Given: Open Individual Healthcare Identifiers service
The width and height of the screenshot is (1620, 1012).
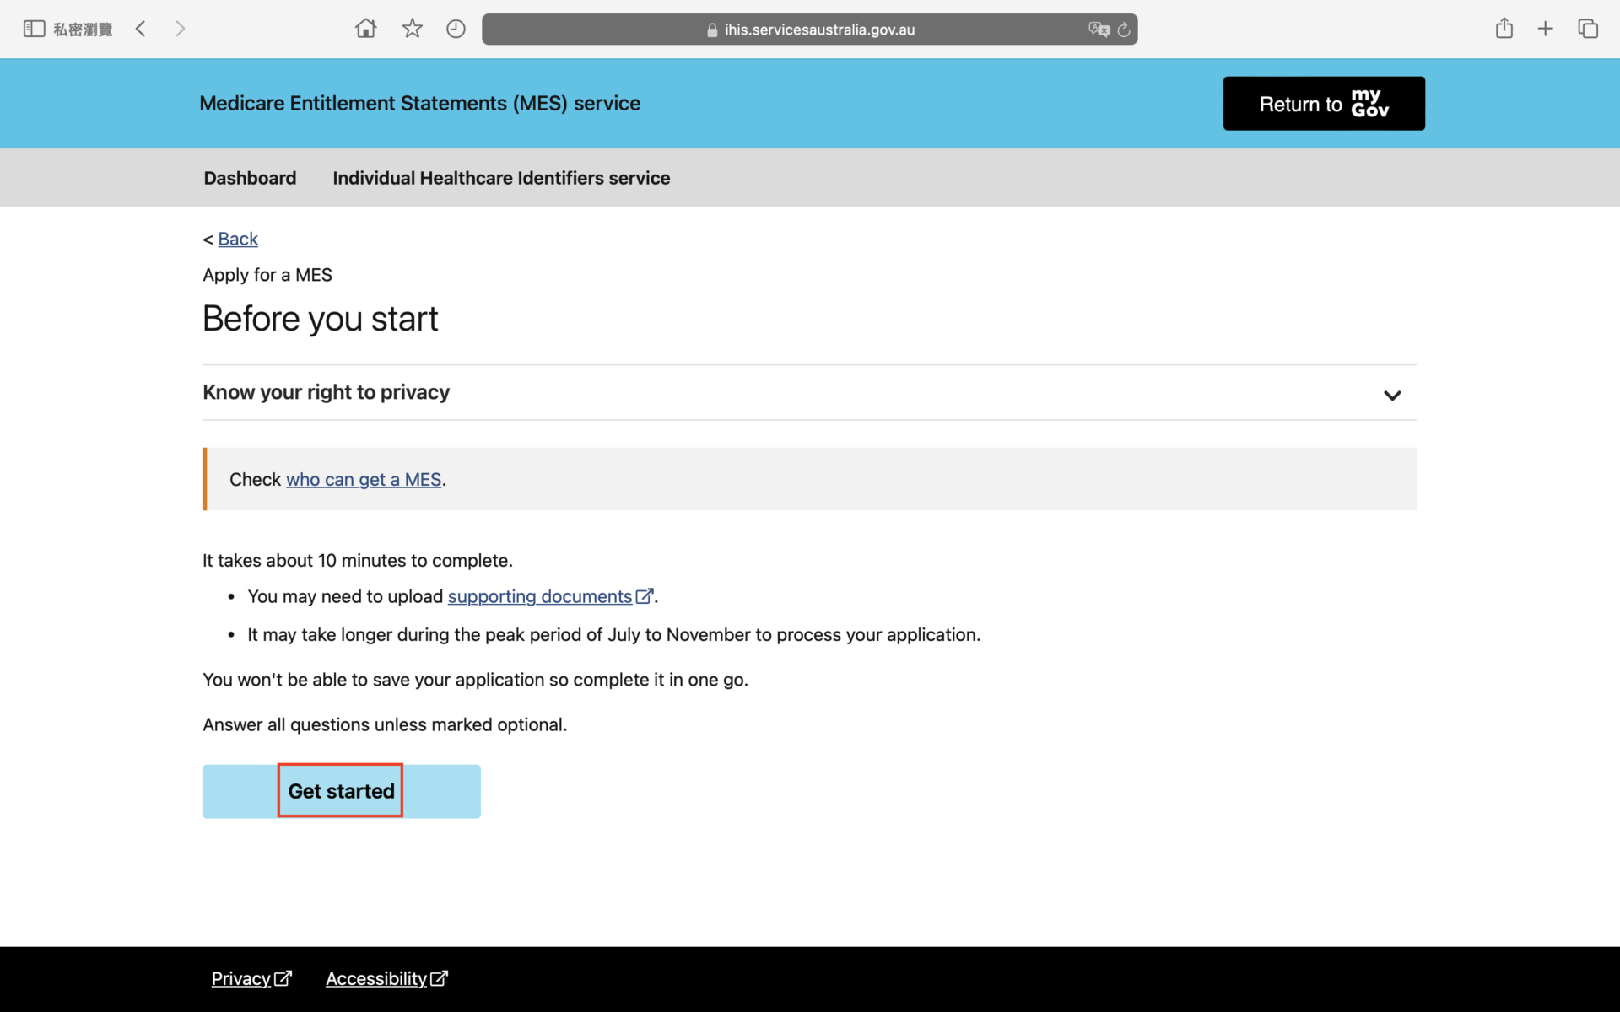Looking at the screenshot, I should coord(500,178).
